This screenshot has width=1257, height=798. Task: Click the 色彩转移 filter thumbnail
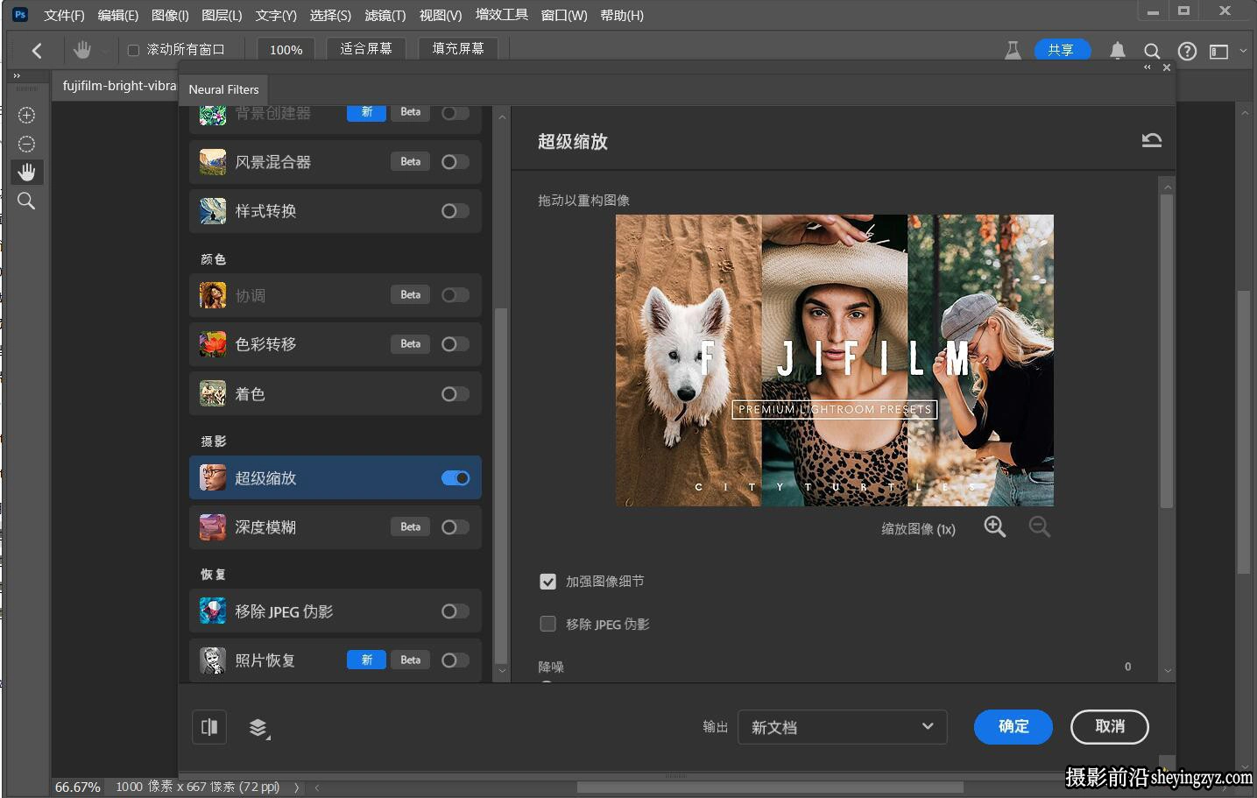(213, 344)
